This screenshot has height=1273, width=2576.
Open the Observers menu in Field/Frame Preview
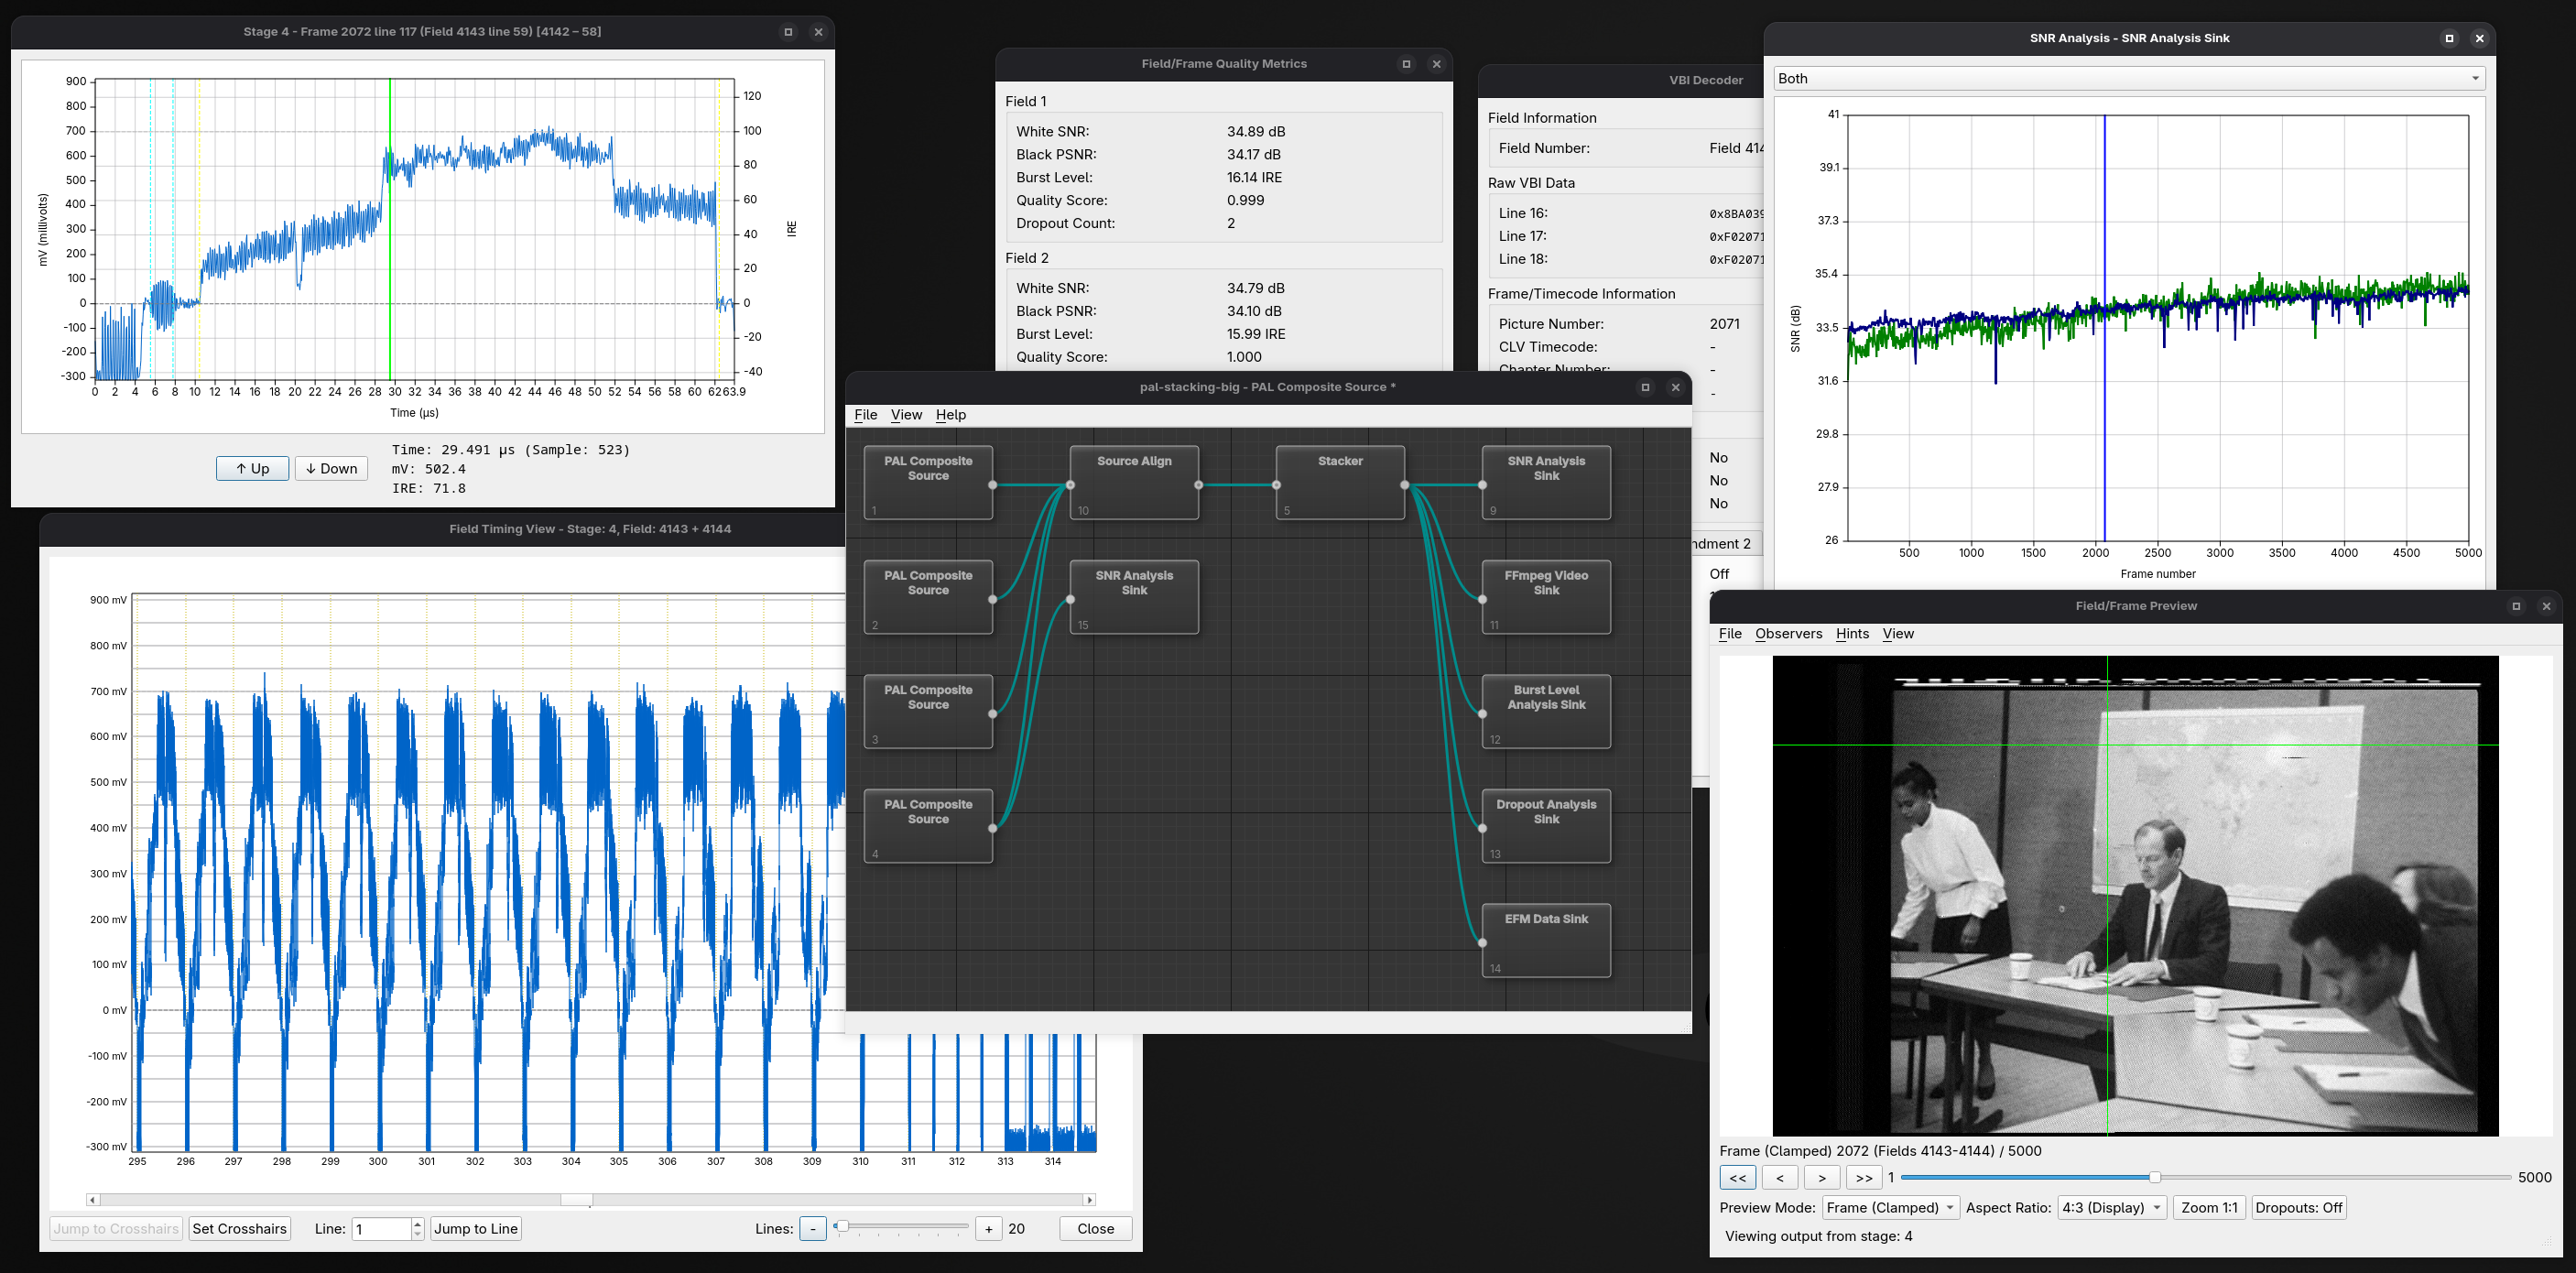tap(1788, 633)
